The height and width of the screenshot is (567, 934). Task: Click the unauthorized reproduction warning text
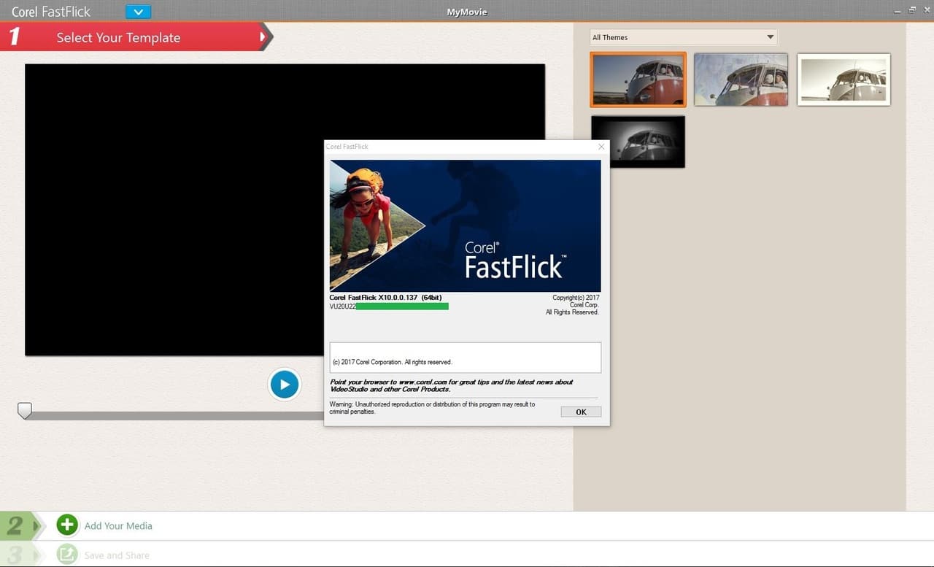pyautogui.click(x=432, y=408)
